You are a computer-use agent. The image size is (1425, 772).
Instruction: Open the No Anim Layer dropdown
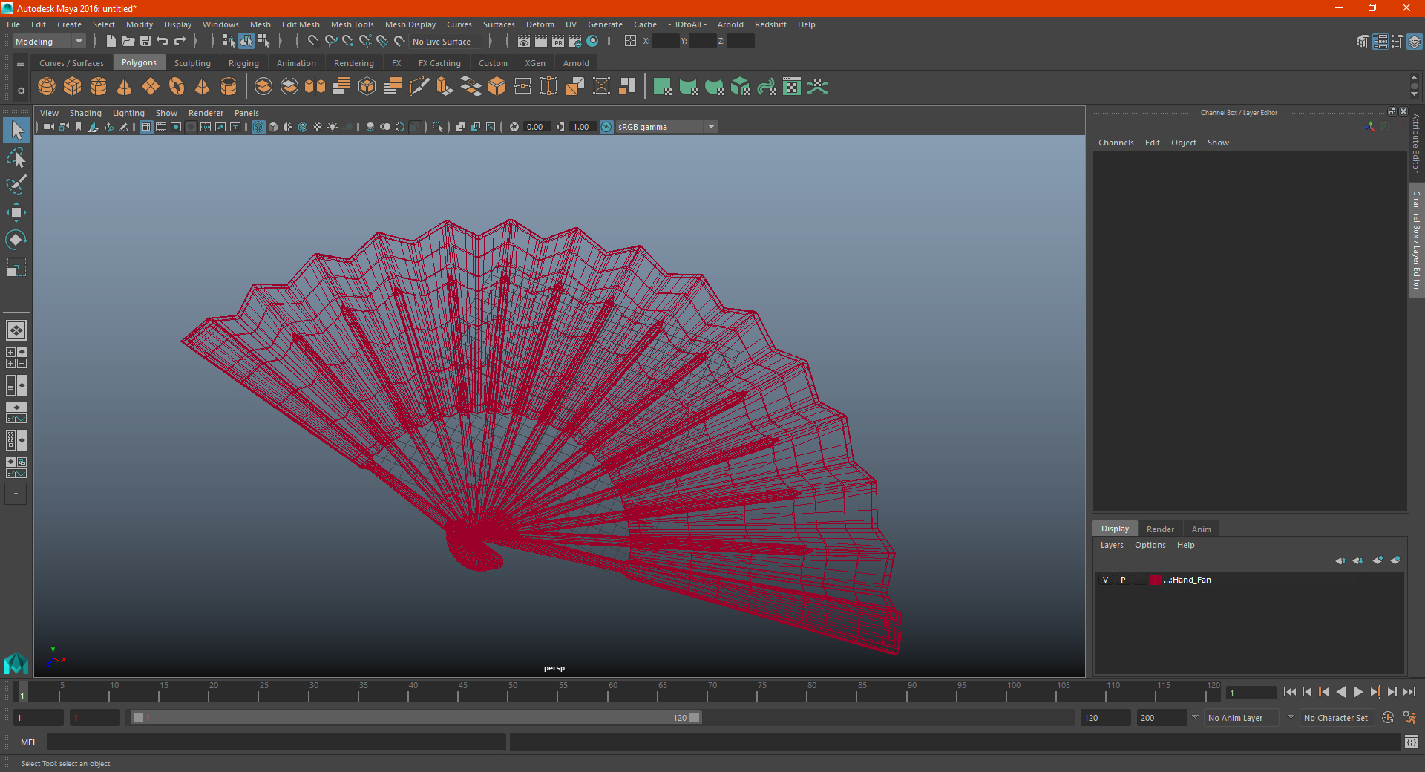click(1242, 718)
